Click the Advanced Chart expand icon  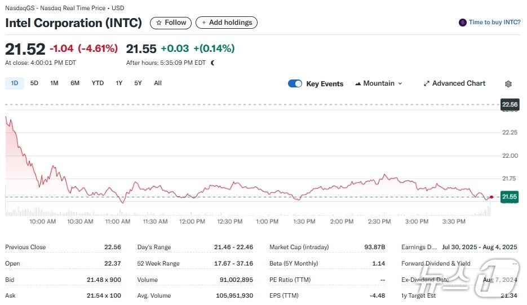(427, 83)
